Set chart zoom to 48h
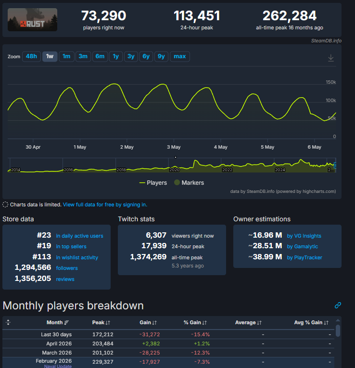The width and height of the screenshot is (355, 368). coord(31,57)
